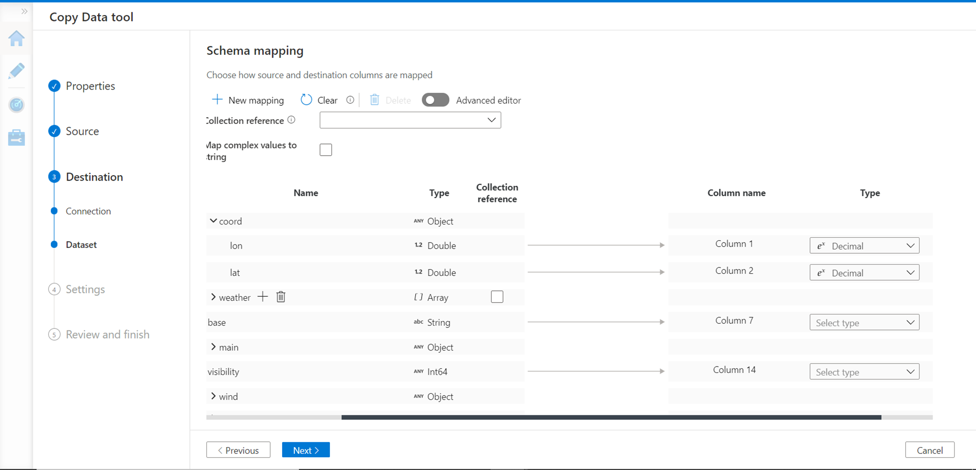The width and height of the screenshot is (976, 470).
Task: Tick the weather collection reference checkbox
Action: coord(497,297)
